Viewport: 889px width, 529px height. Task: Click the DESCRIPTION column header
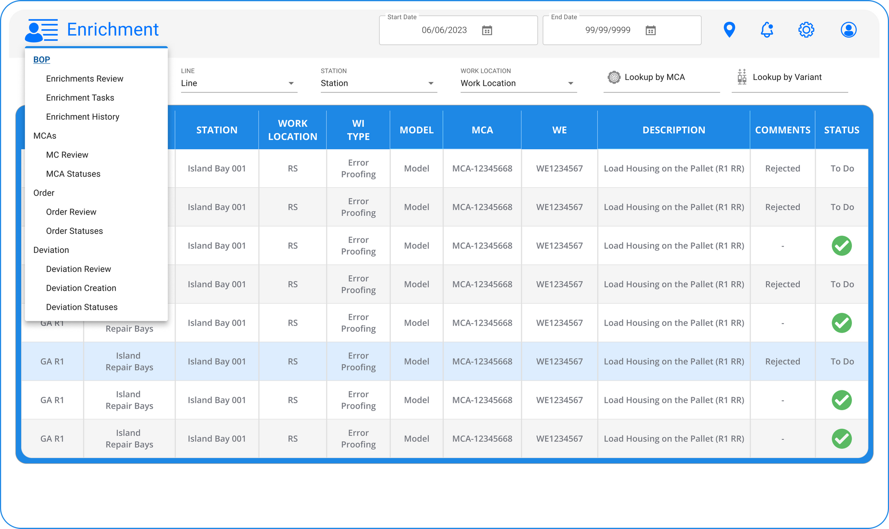[674, 130]
